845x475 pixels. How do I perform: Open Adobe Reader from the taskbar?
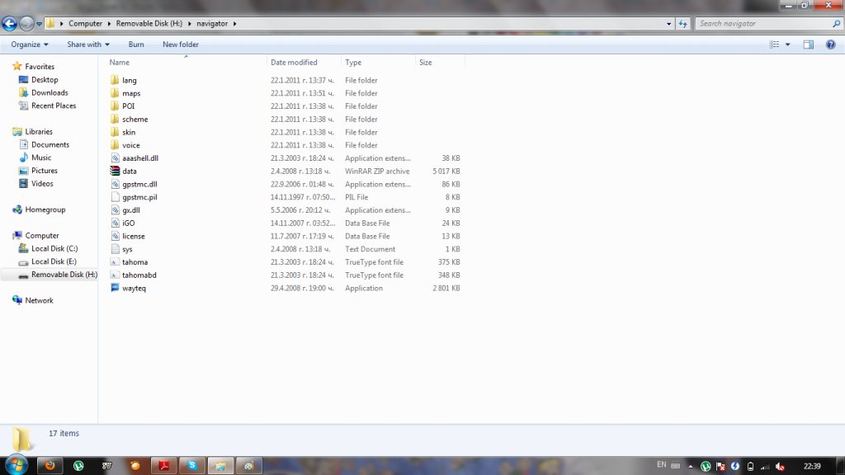tap(164, 465)
